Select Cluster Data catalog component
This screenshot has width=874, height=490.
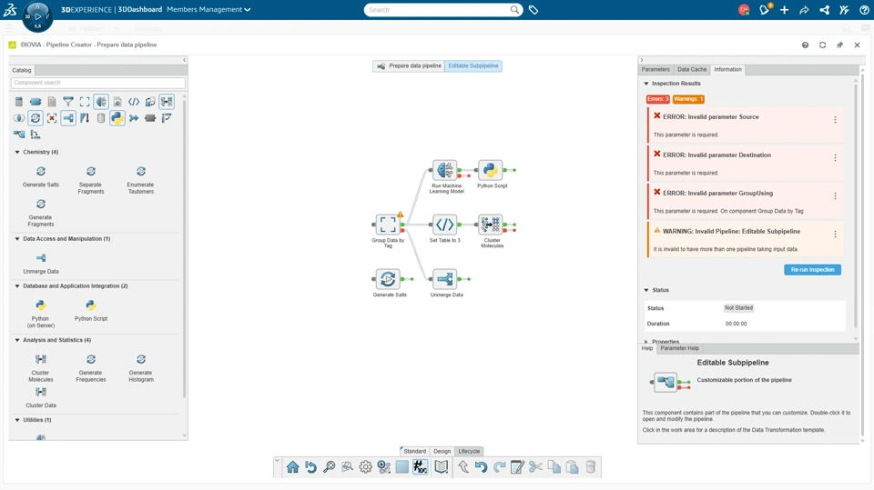tap(41, 397)
